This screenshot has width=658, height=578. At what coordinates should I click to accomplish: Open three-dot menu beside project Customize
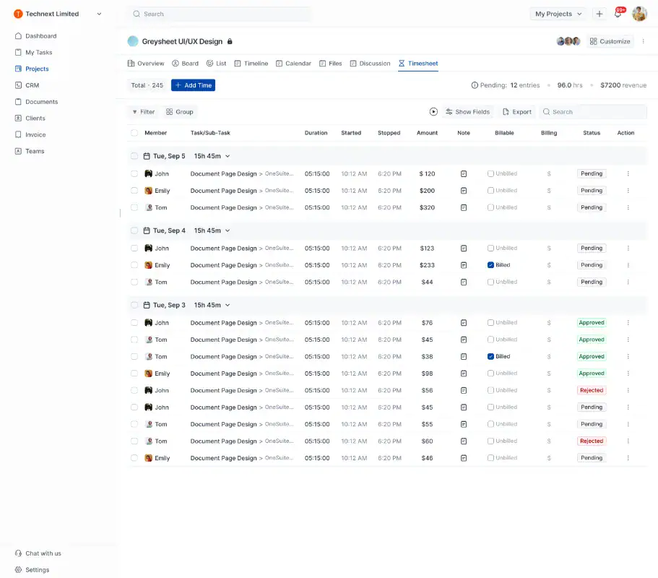[643, 41]
